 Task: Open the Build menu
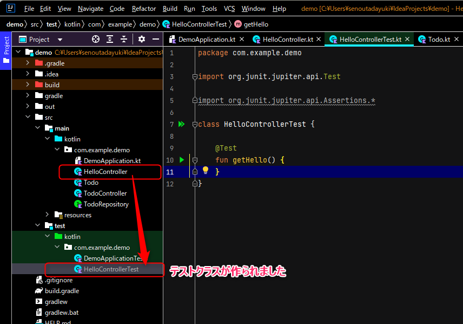[x=170, y=9]
